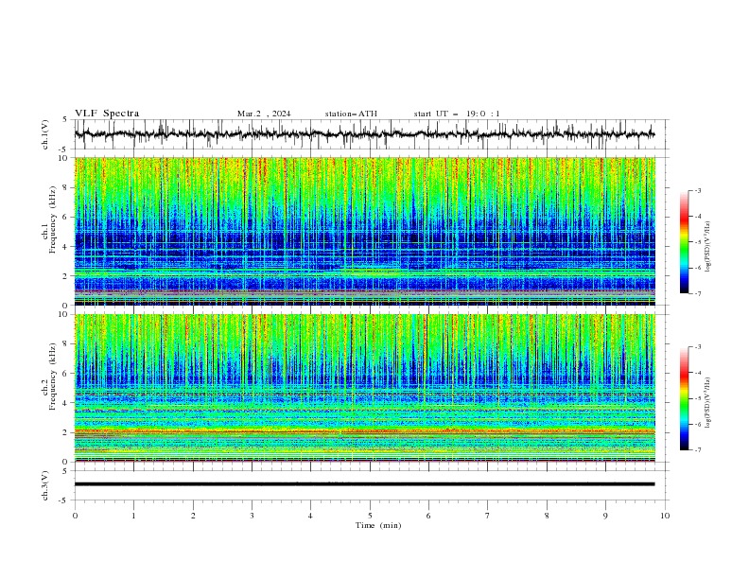749x579 pixels.
Task: Click the ch.1 voltage waveform trace
Action: (x=364, y=134)
